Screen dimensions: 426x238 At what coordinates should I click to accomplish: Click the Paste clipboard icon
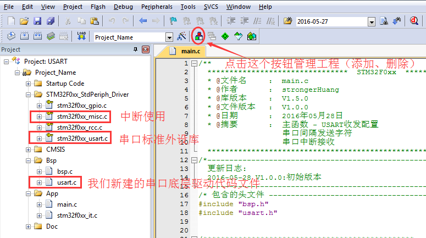(95, 21)
